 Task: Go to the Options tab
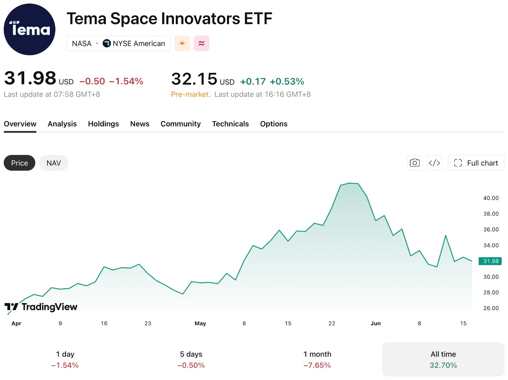pyautogui.click(x=274, y=124)
